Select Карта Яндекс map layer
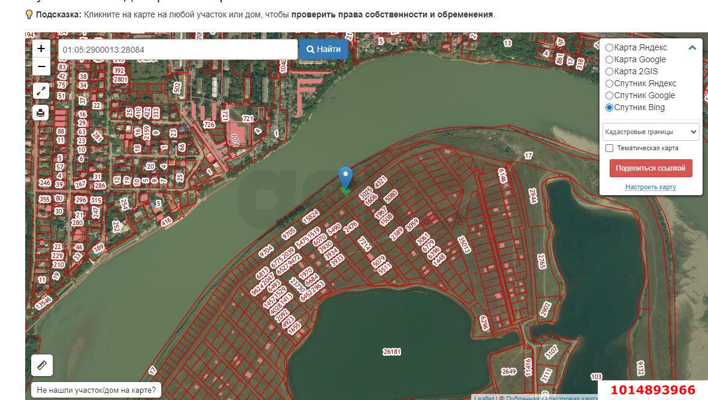 [x=610, y=47]
